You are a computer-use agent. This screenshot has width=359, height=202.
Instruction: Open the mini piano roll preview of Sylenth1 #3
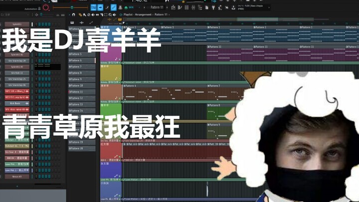pos(48,67)
